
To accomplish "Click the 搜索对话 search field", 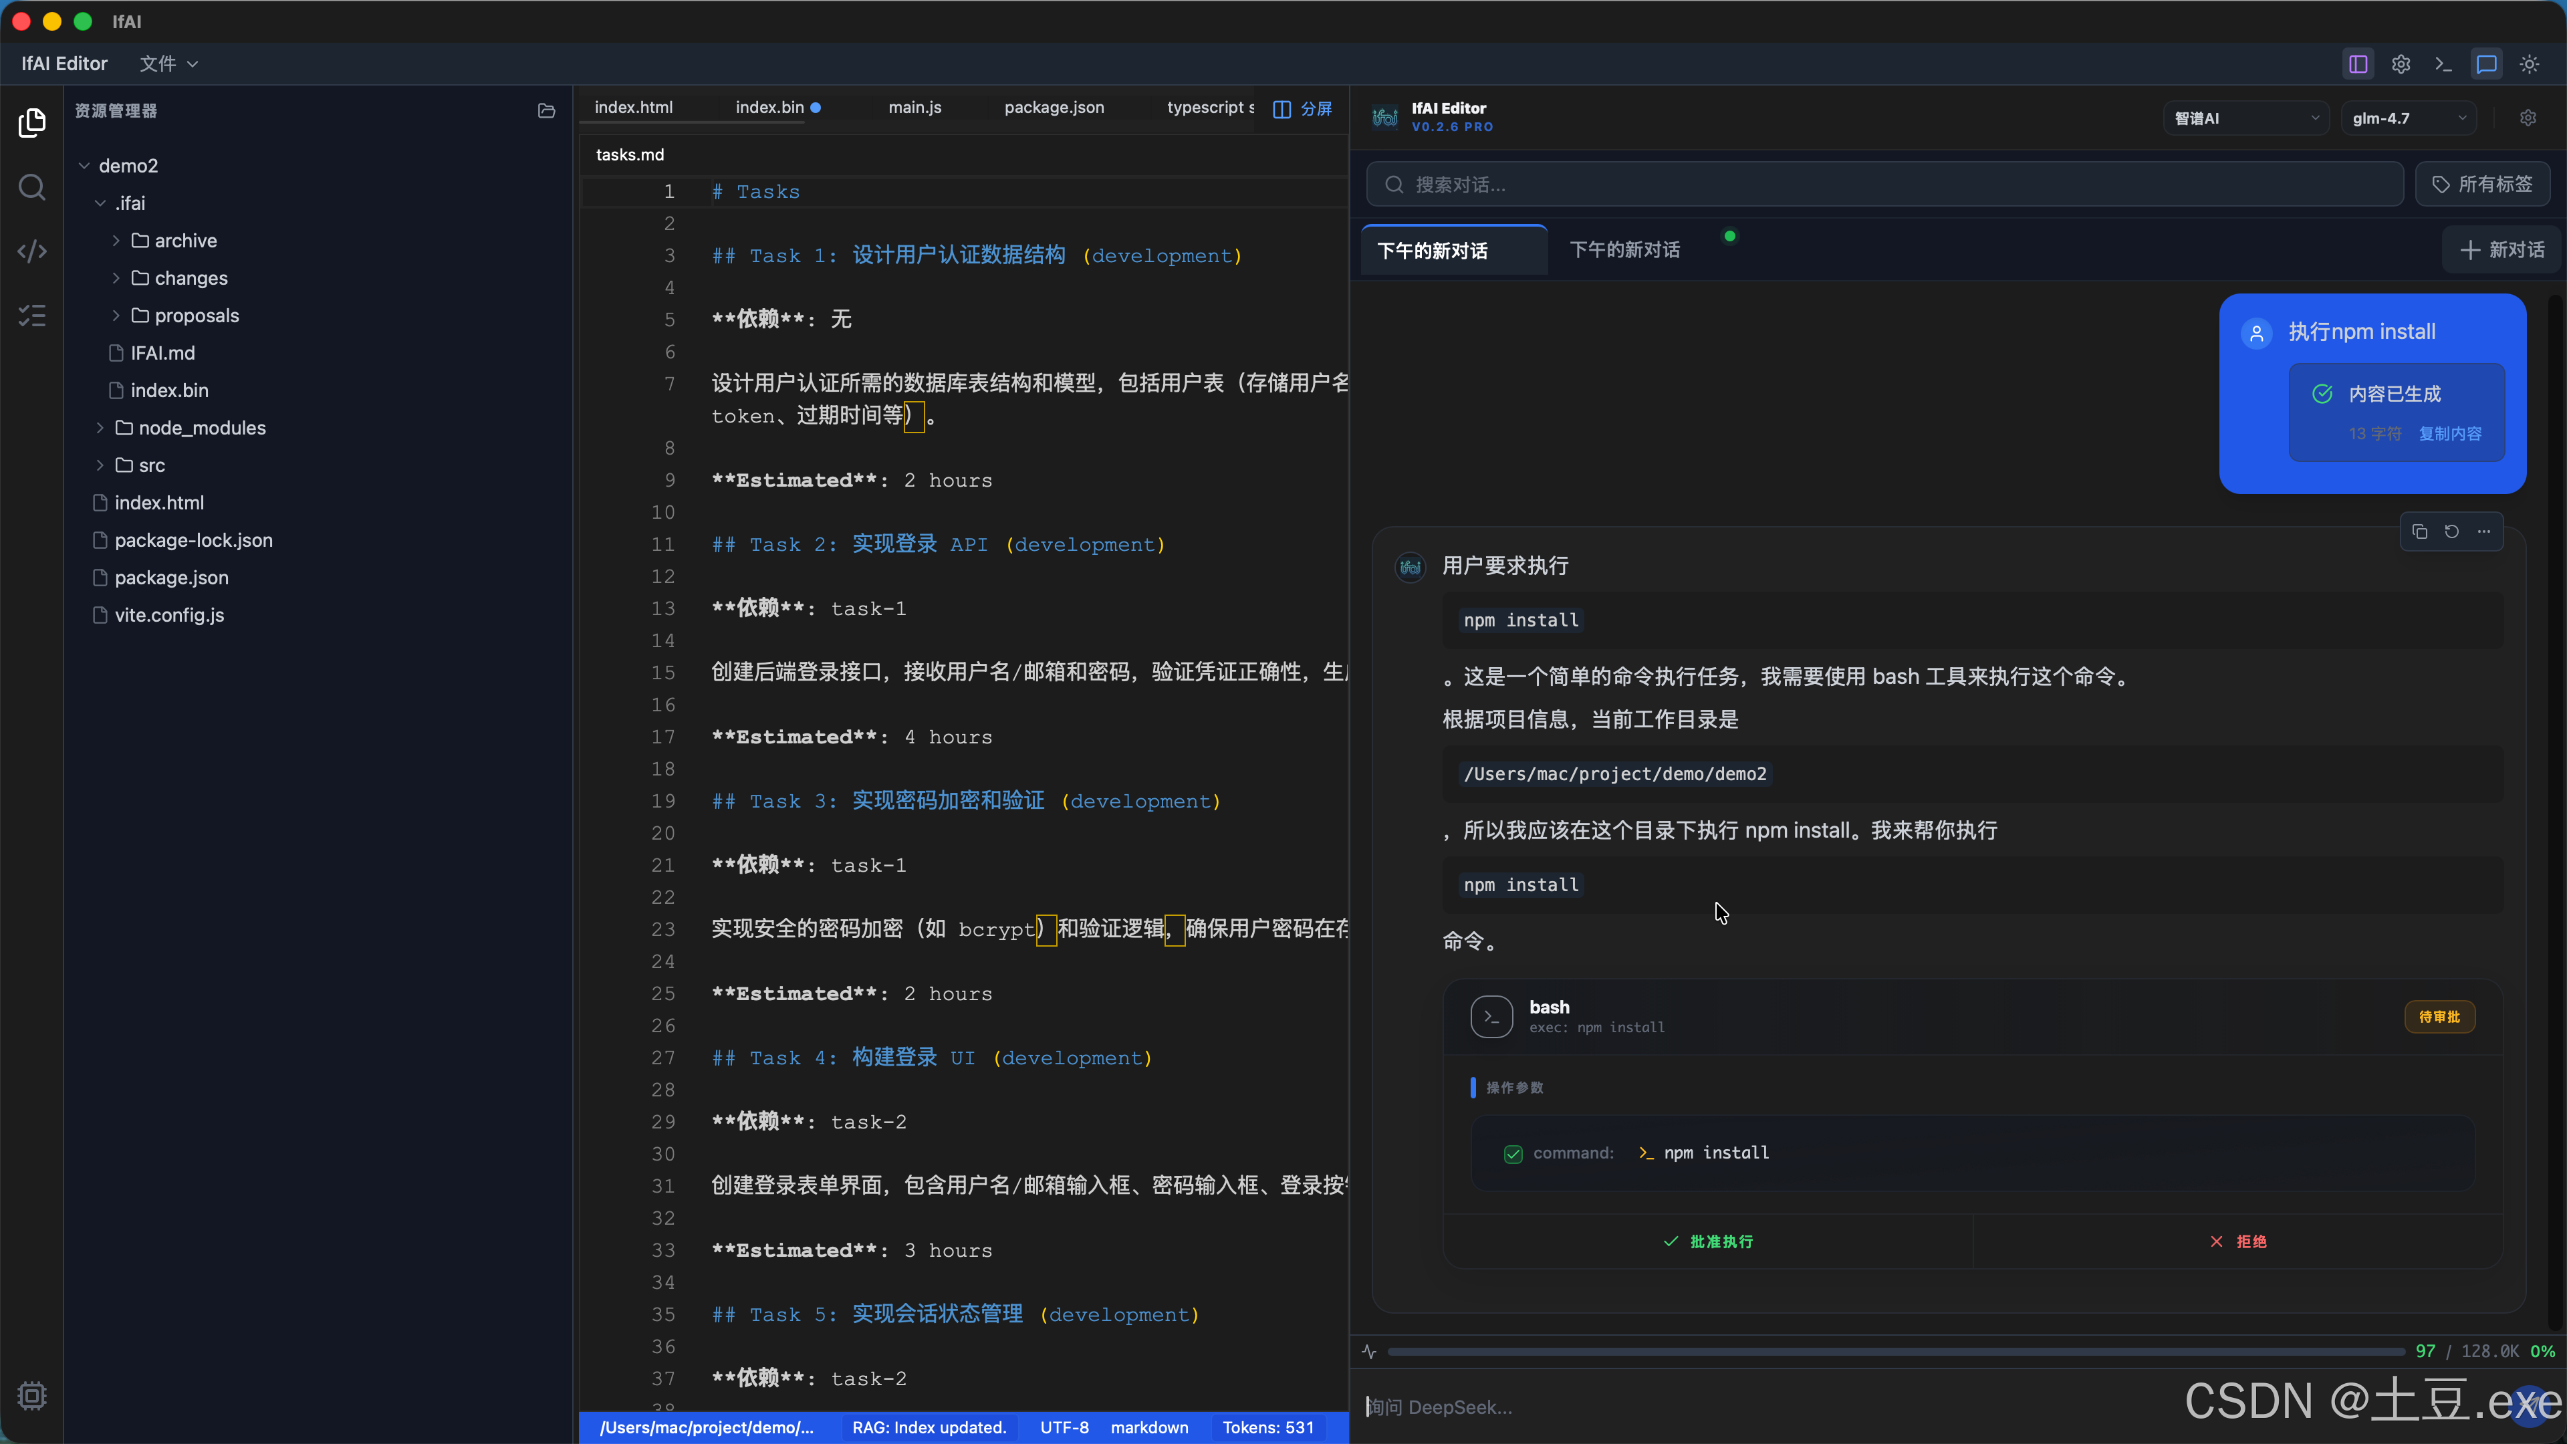I will (x=1883, y=185).
